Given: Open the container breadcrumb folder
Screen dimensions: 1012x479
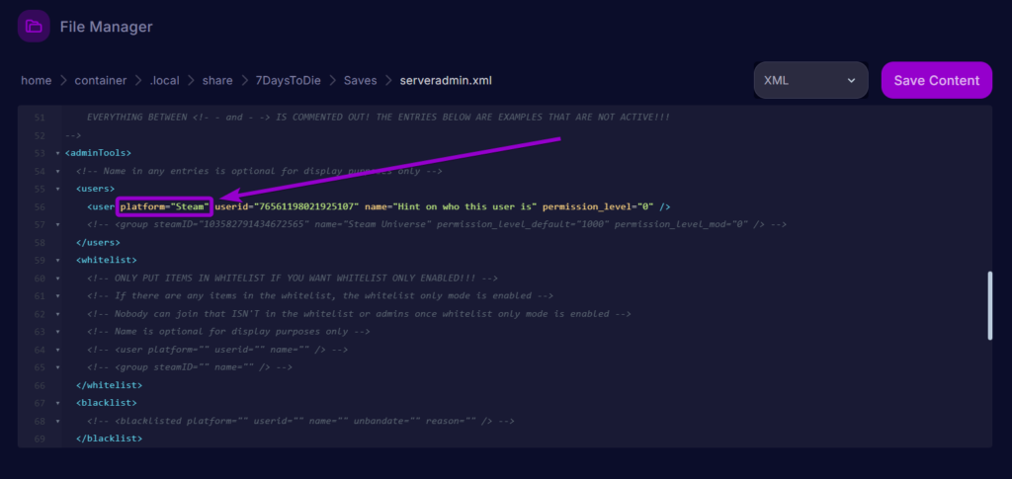Looking at the screenshot, I should click(x=101, y=80).
